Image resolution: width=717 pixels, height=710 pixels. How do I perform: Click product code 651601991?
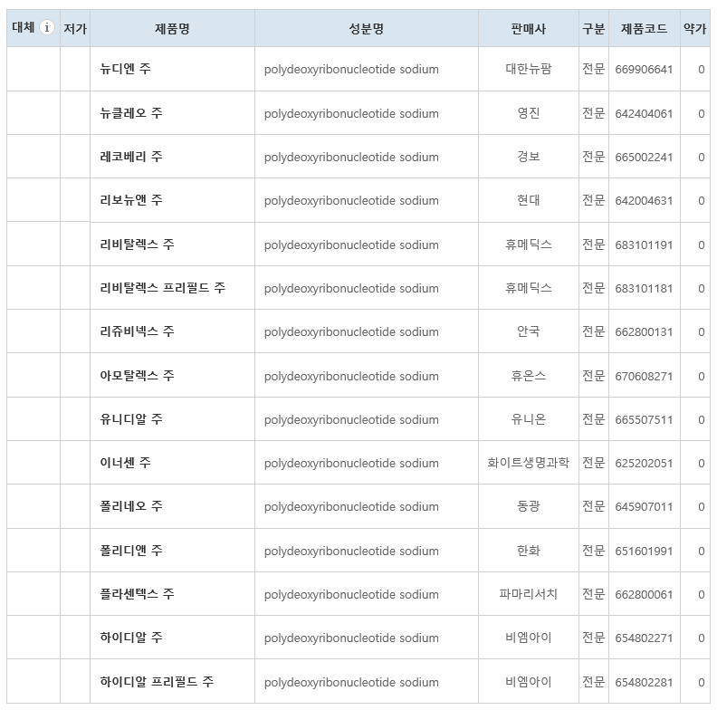(644, 552)
